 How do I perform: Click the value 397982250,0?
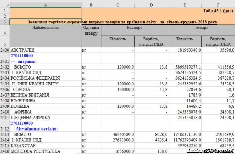[185, 146]
